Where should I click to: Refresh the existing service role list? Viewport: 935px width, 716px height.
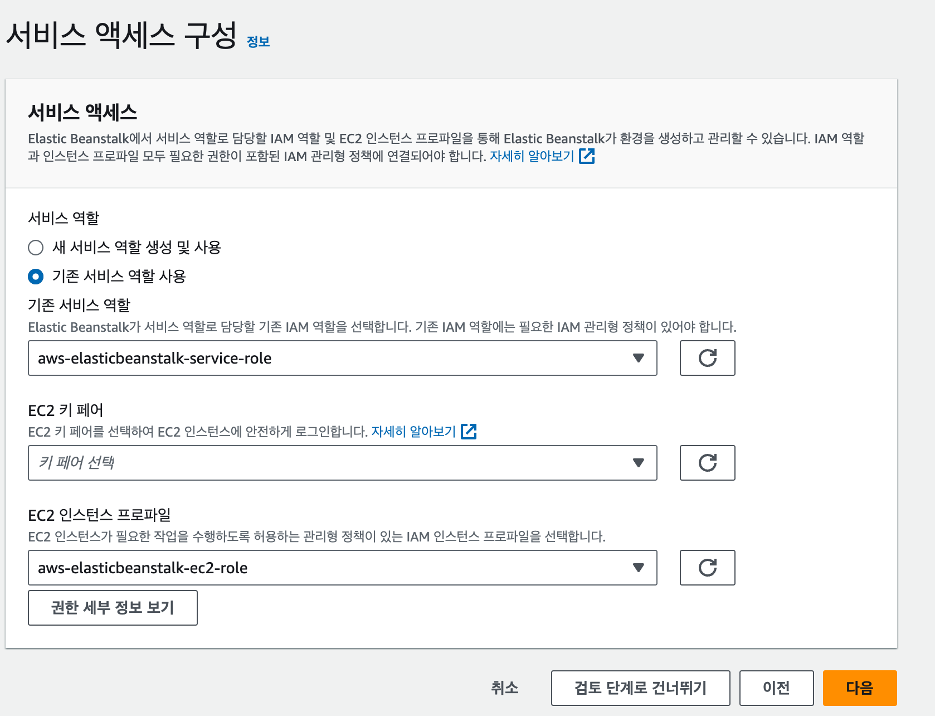click(707, 358)
